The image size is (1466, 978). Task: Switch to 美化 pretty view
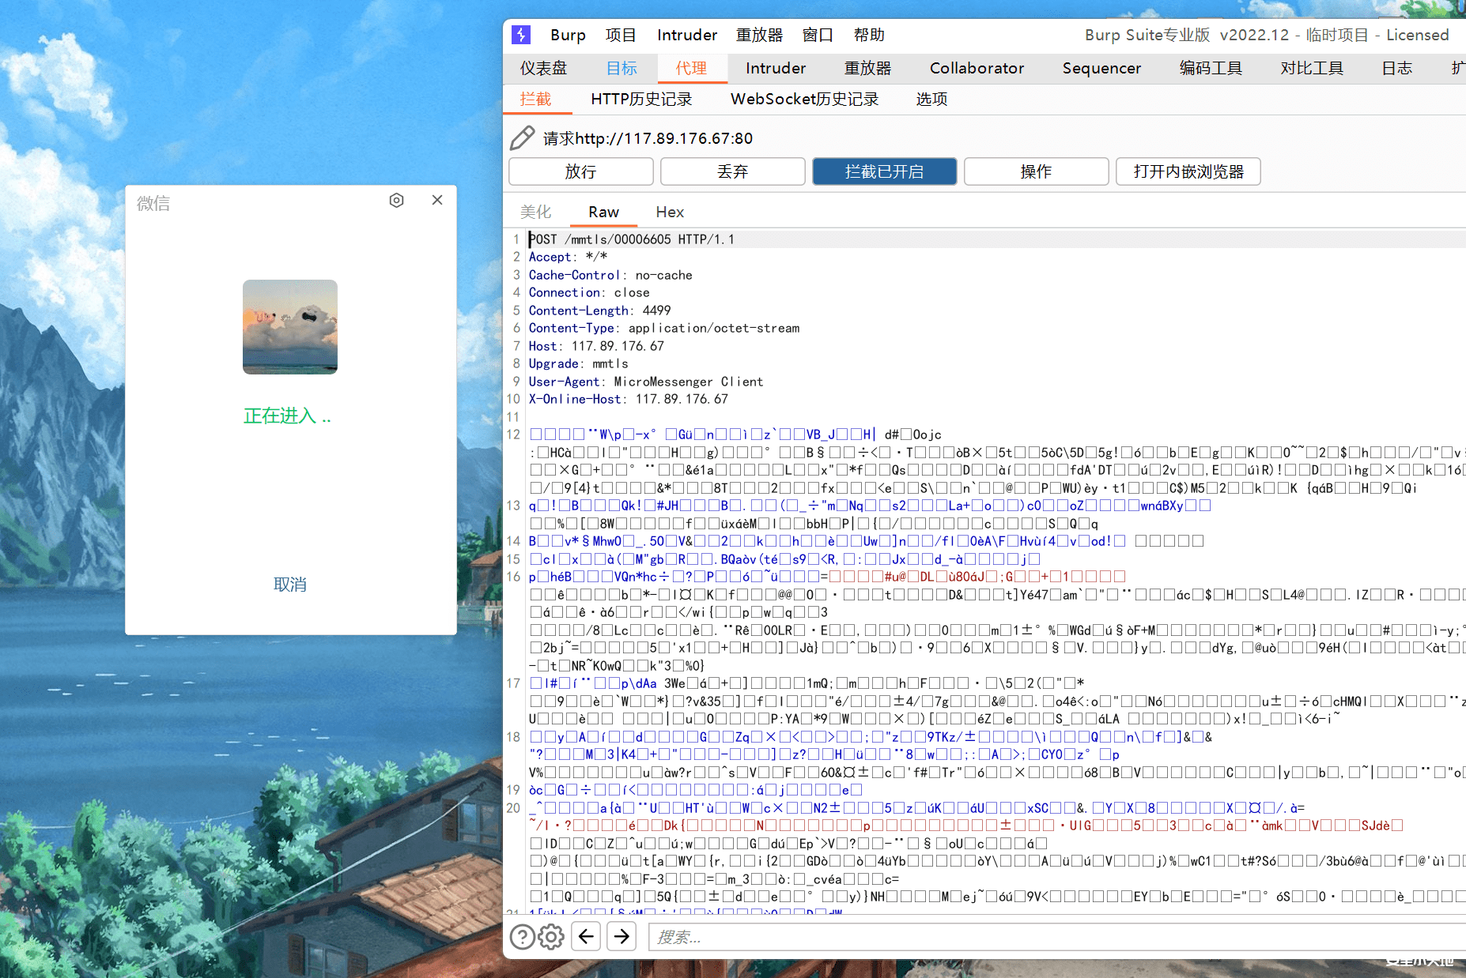(x=535, y=212)
